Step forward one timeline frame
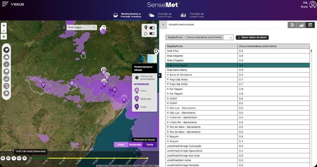317x167 pixels. [19, 158]
